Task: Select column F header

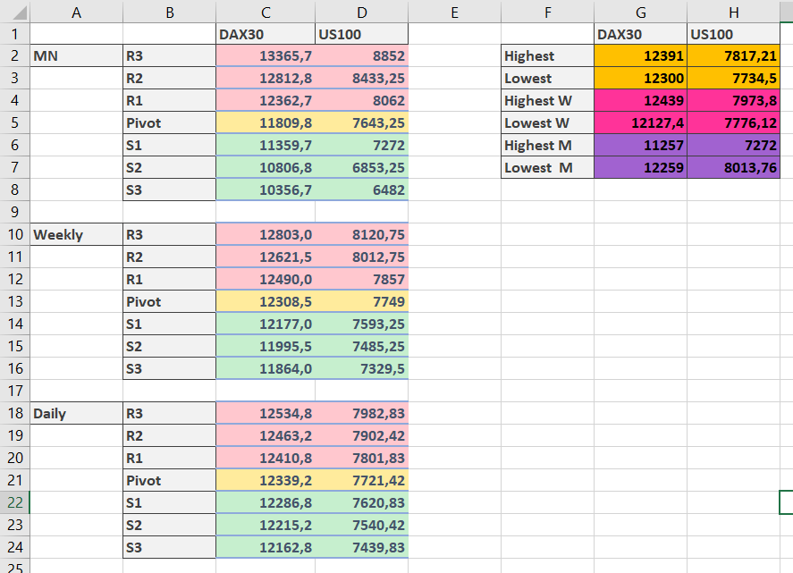Action: [x=548, y=12]
